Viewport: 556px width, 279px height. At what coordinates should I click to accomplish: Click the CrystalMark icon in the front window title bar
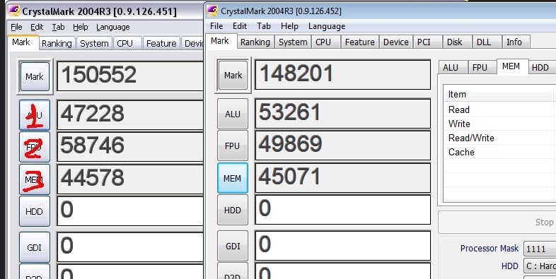pos(212,11)
